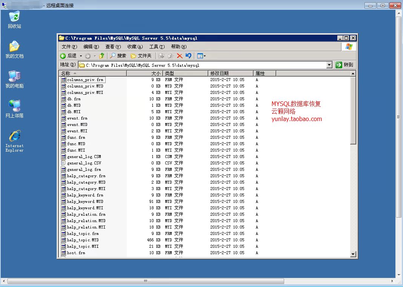
Task: Click the Undo toolbar icon
Action: [188, 56]
